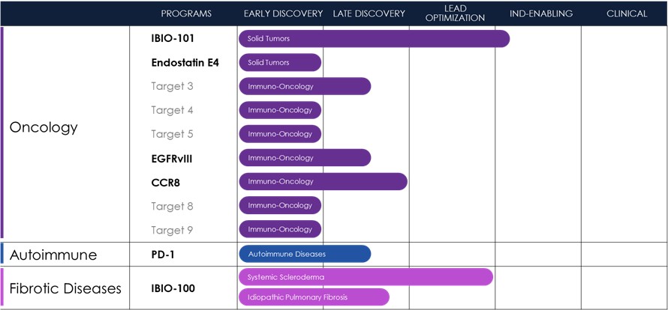This screenshot has height=310, width=668.
Task: Click the Systemic Scleroderma progress bar
Action: click(365, 277)
